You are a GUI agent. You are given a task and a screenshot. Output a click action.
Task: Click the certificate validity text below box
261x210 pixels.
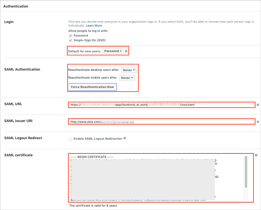93,206
